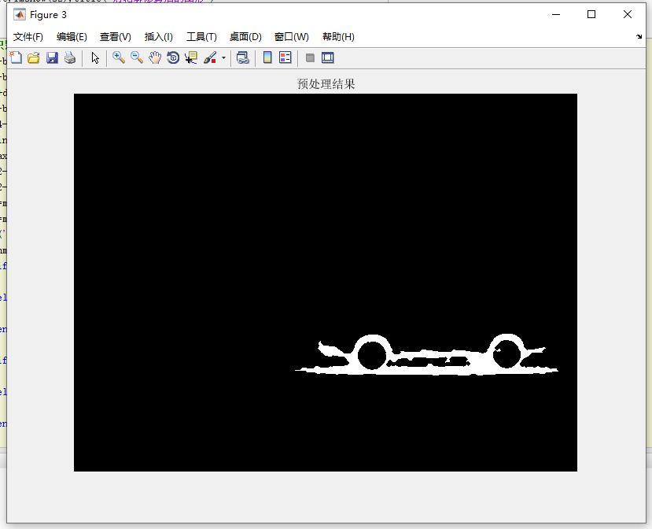Maximize the Figure 3 window

pos(591,15)
